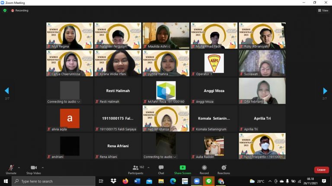Show hidden system tray icons
This screenshot has height=186, width=332.
pyautogui.click(x=270, y=181)
